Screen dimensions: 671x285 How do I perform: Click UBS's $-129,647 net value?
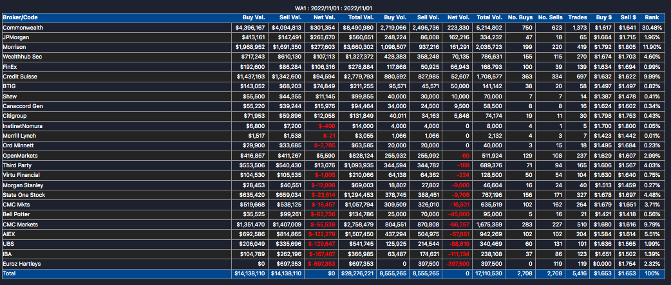click(322, 244)
